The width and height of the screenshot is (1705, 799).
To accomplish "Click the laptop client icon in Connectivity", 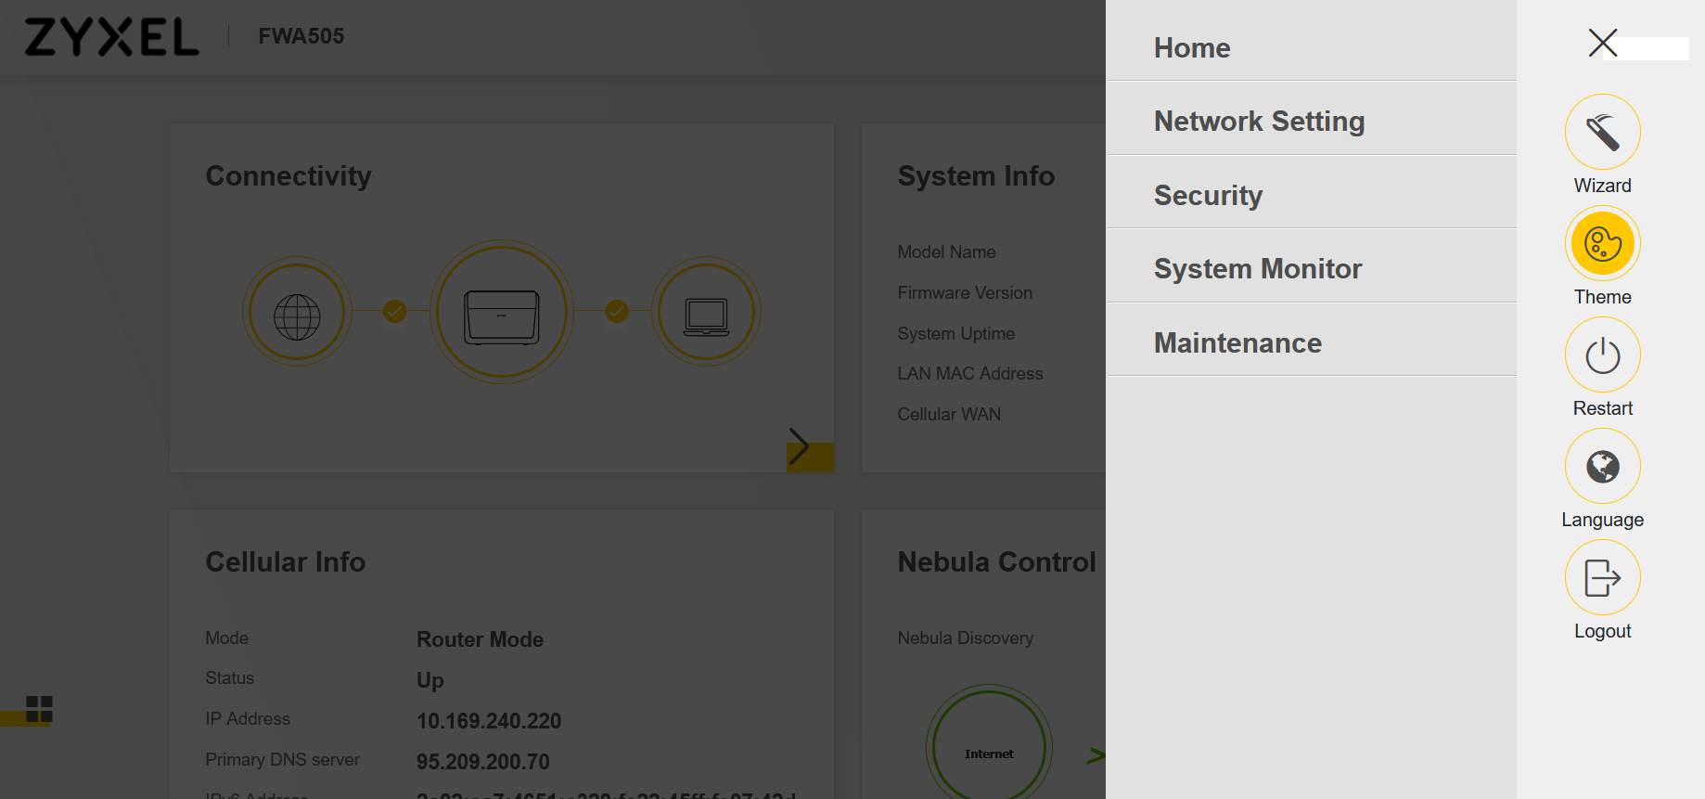I will coord(707,312).
